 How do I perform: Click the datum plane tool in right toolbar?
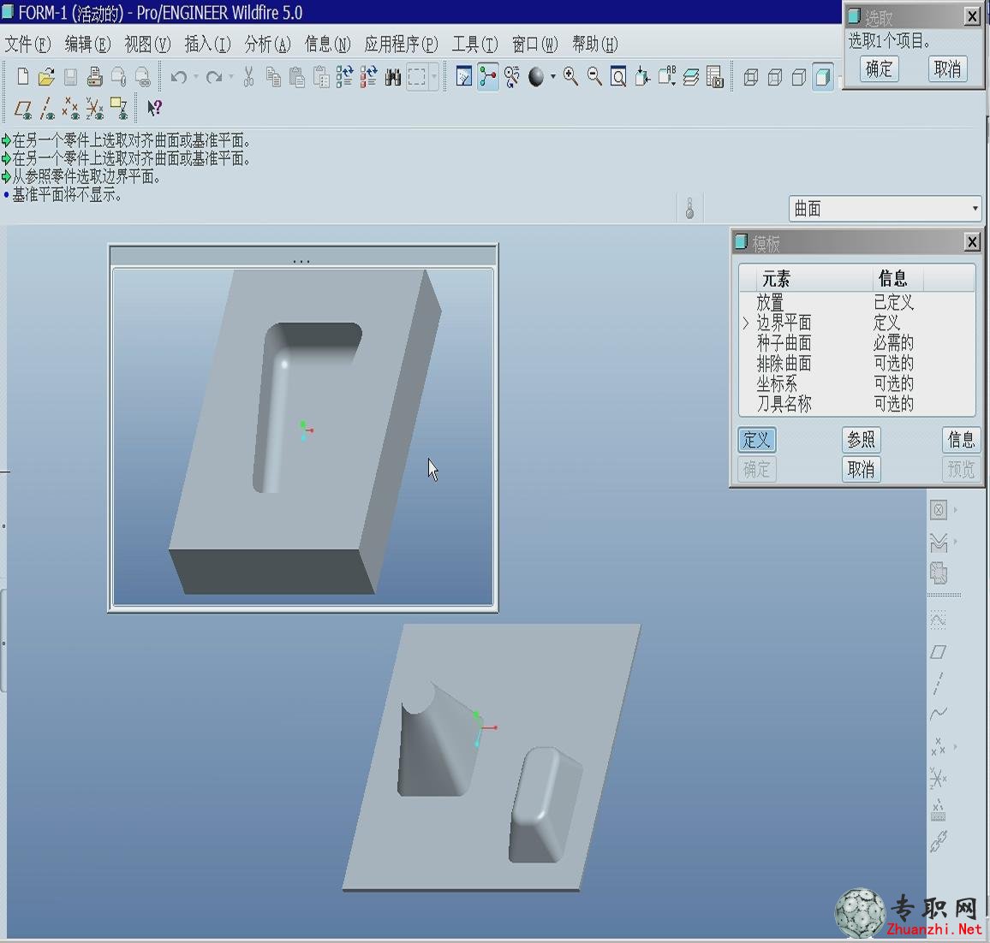click(939, 651)
